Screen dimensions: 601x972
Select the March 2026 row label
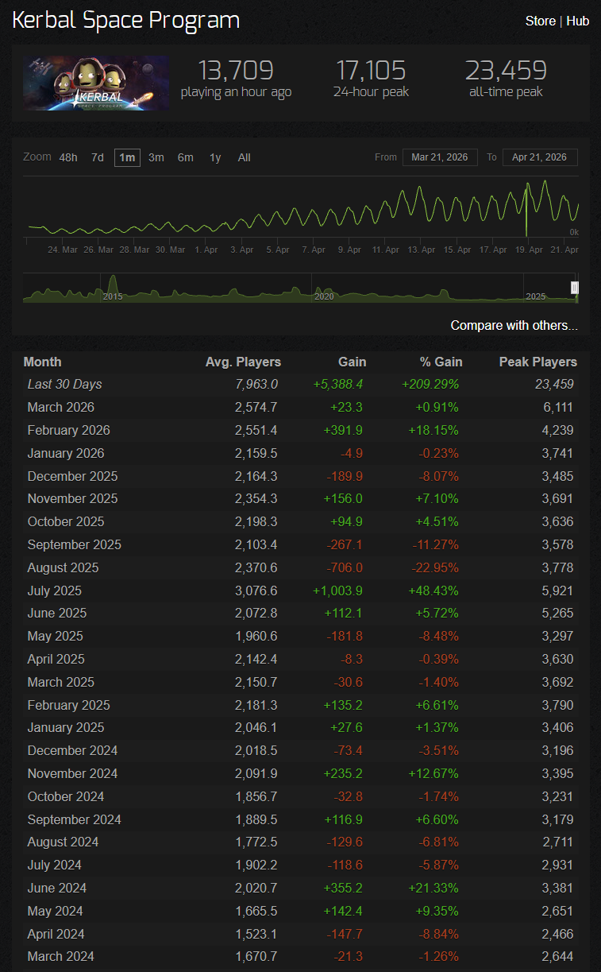coord(60,407)
